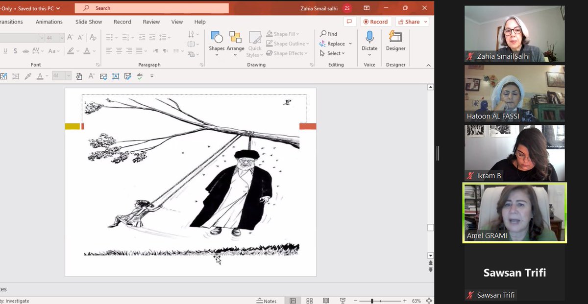Open Review tab
588x304 pixels.
point(151,22)
